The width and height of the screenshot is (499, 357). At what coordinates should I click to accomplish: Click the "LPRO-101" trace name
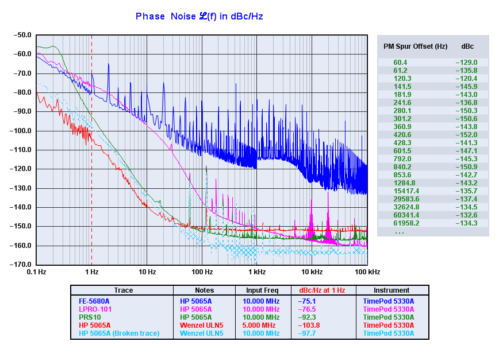95,309
